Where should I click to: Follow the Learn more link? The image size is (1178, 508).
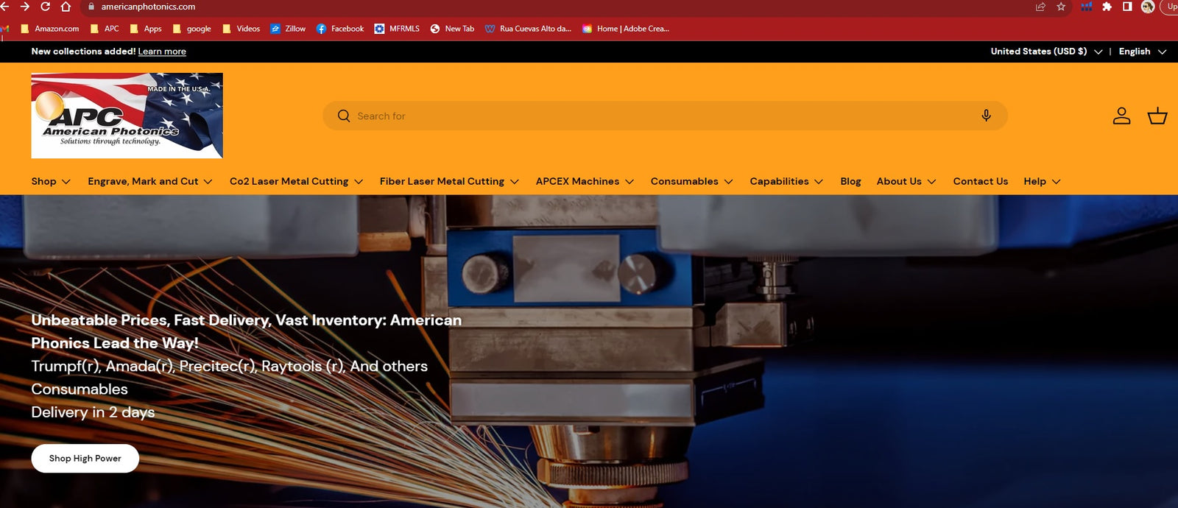pyautogui.click(x=162, y=52)
